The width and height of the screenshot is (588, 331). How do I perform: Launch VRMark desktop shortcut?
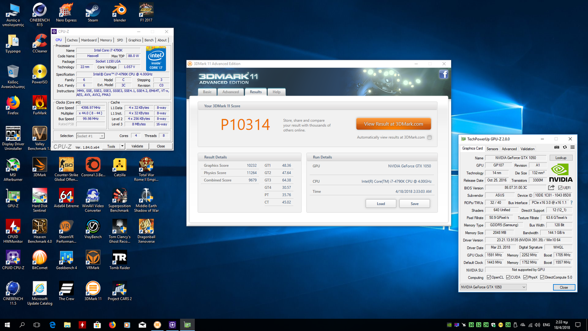[93, 260]
